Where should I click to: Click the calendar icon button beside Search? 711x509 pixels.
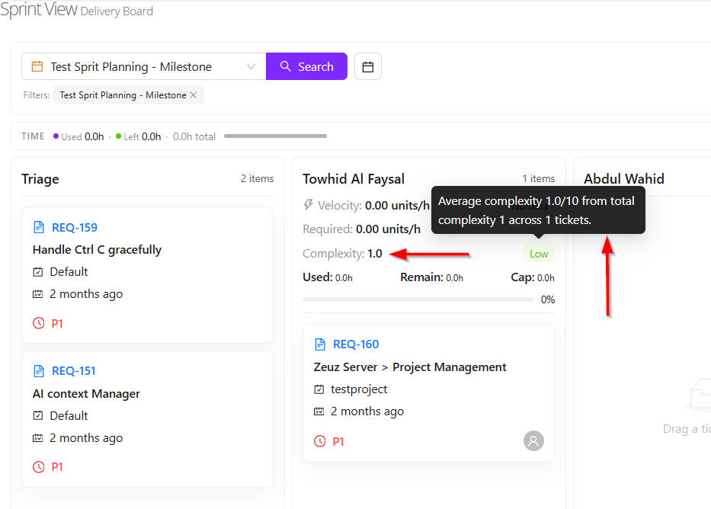tap(368, 67)
